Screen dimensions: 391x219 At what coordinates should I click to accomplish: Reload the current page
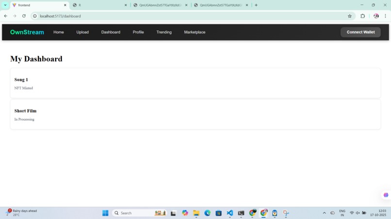pos(24,16)
